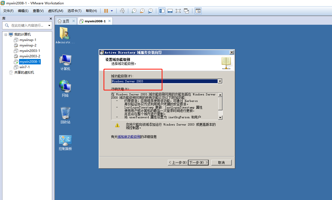Click the 设置域功能级别 heading text
The width and height of the screenshot is (332, 200).
point(118,59)
